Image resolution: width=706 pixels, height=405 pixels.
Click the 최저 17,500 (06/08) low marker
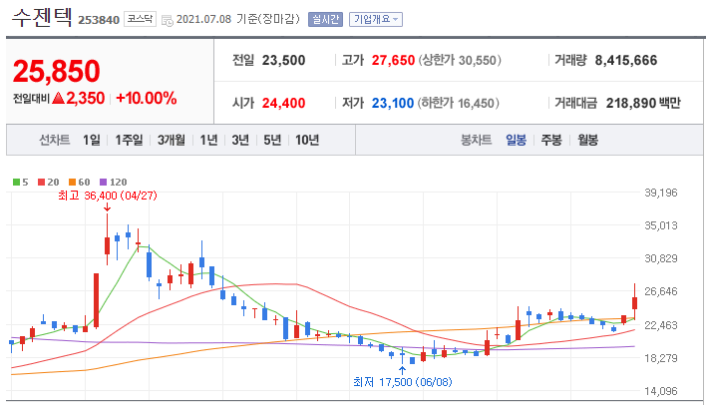403,382
